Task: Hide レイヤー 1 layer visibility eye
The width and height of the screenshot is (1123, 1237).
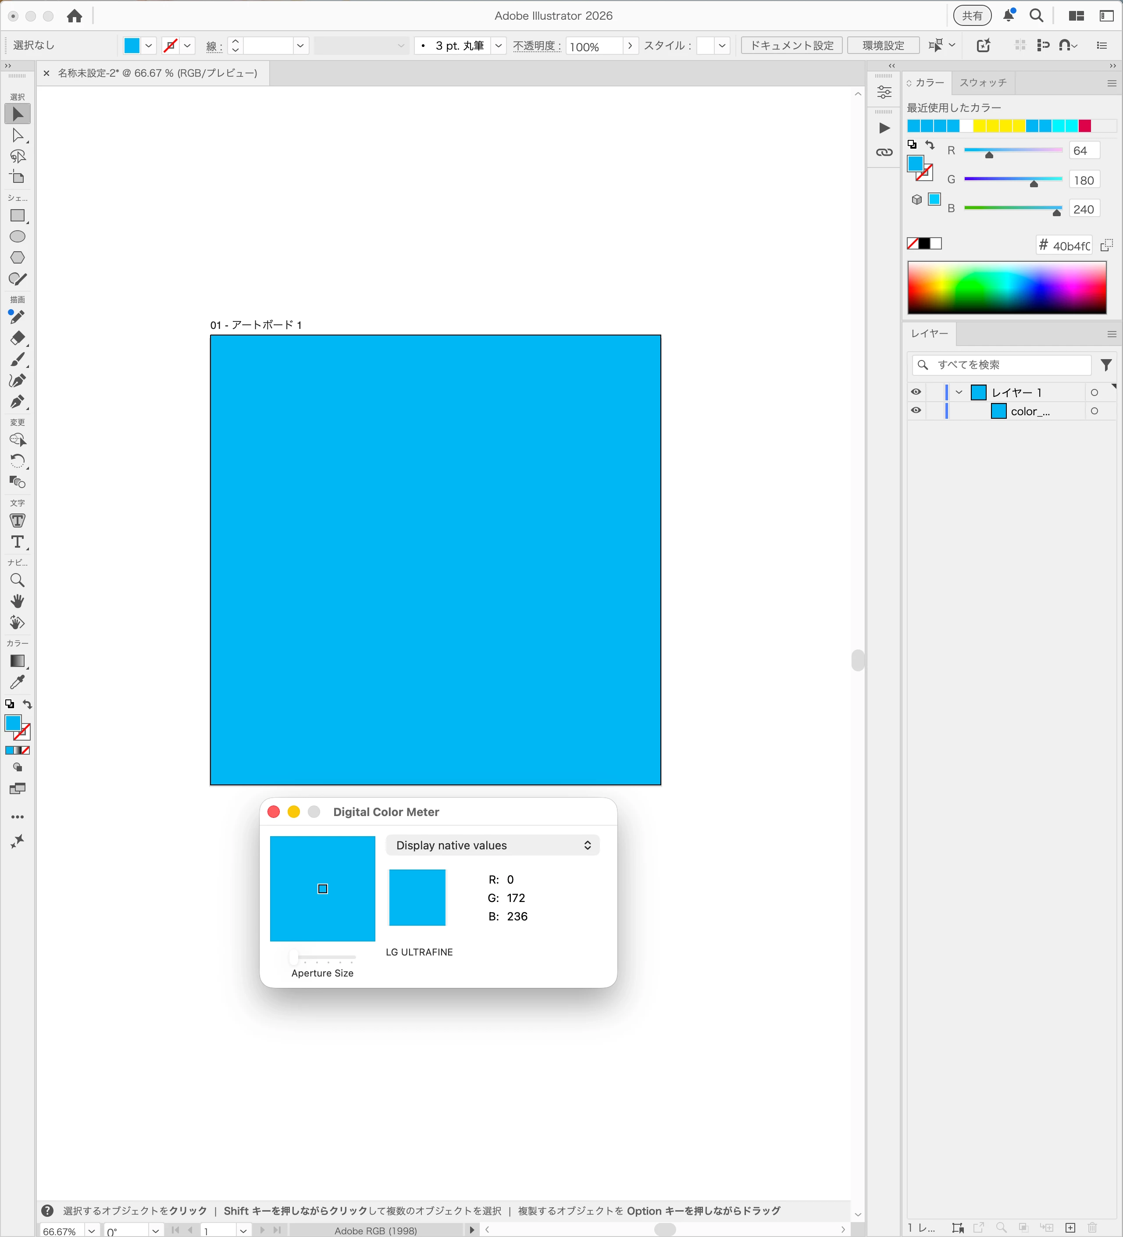Action: [x=916, y=392]
